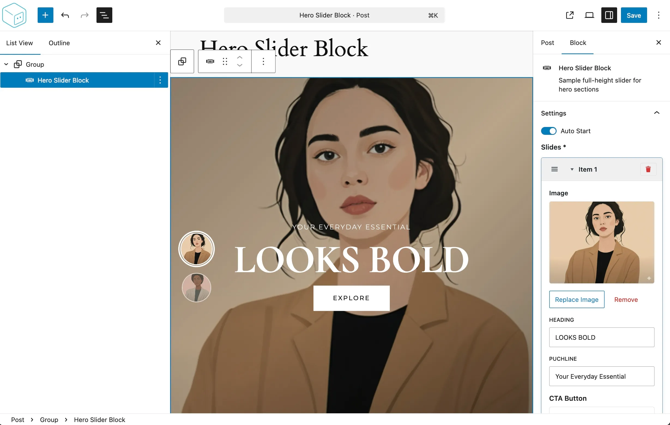Screen dimensions: 670x425
Task: Switch to the Outline tab
Action: pyautogui.click(x=59, y=43)
